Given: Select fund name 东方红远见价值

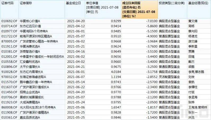Looking at the screenshot, I should click(x=30, y=26).
